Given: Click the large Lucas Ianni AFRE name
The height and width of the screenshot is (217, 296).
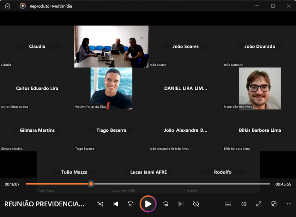Looking at the screenshot, I should [x=149, y=172].
